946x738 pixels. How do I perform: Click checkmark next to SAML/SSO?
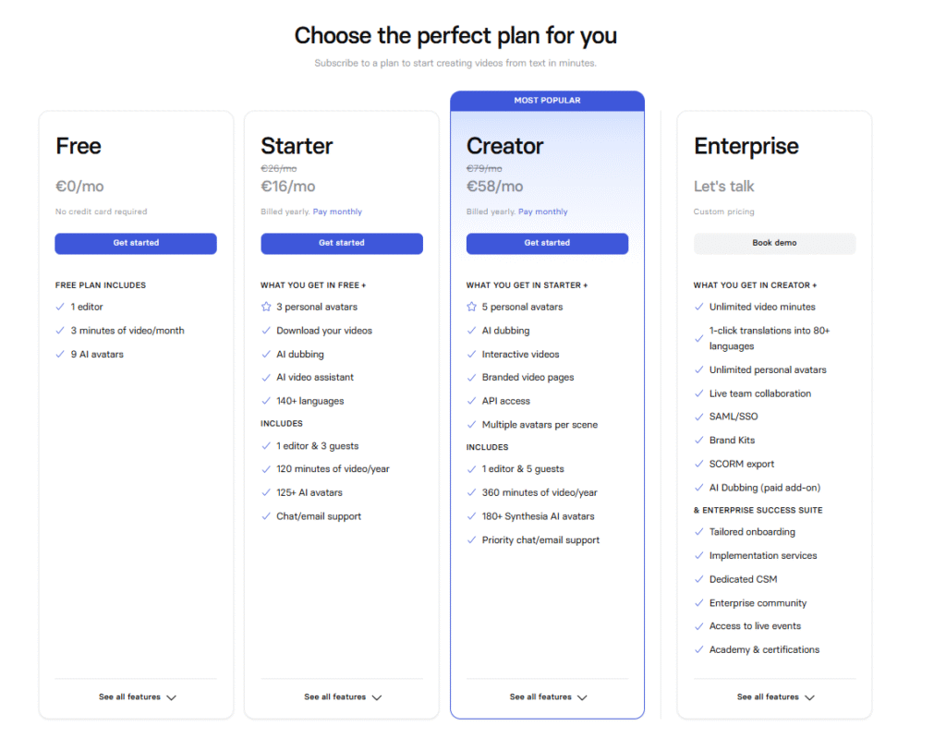[x=699, y=417]
